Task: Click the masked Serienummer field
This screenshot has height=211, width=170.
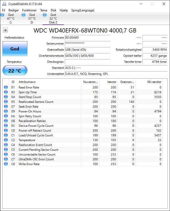Action: pos(87,44)
